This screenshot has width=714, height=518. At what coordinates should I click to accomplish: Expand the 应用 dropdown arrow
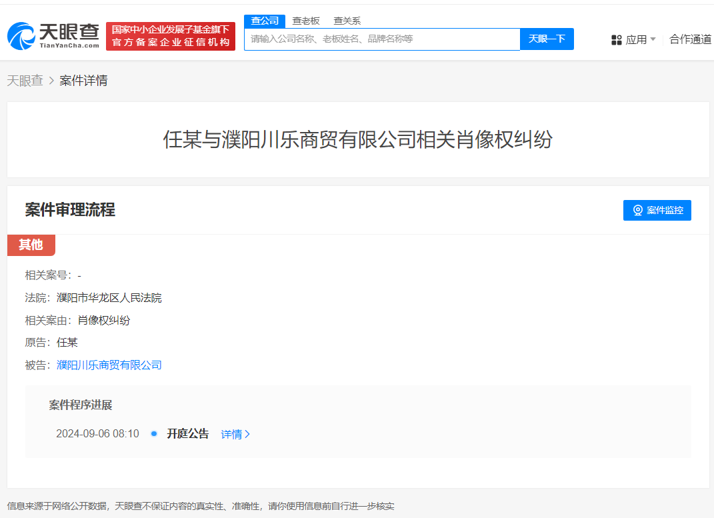(x=651, y=39)
